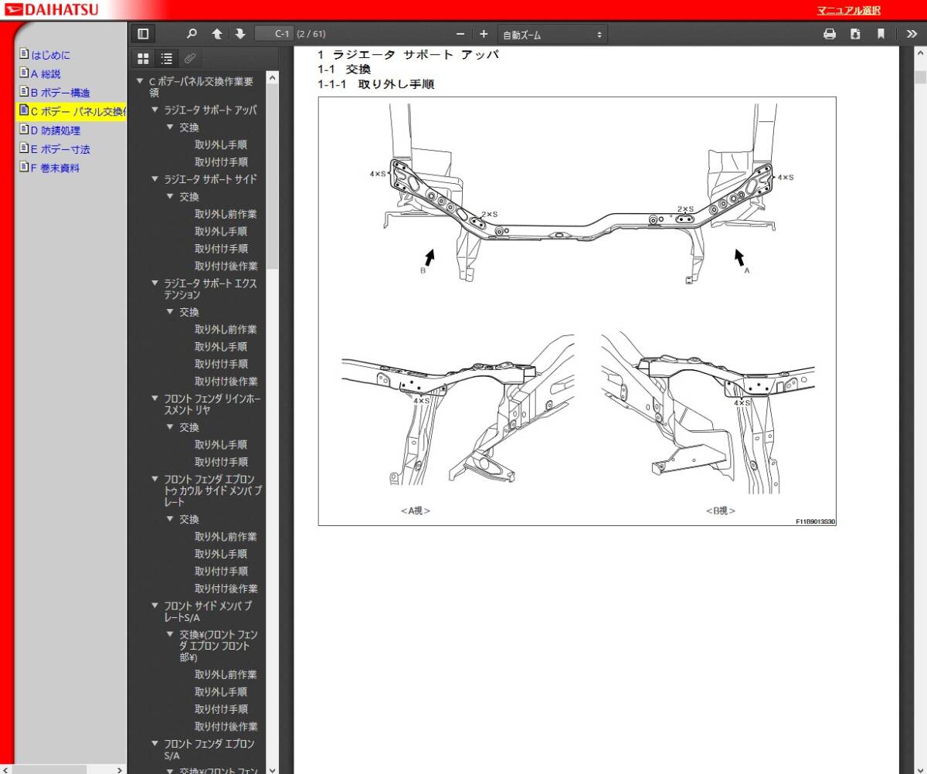Open the find-in-document search
The image size is (927, 774).
192,34
